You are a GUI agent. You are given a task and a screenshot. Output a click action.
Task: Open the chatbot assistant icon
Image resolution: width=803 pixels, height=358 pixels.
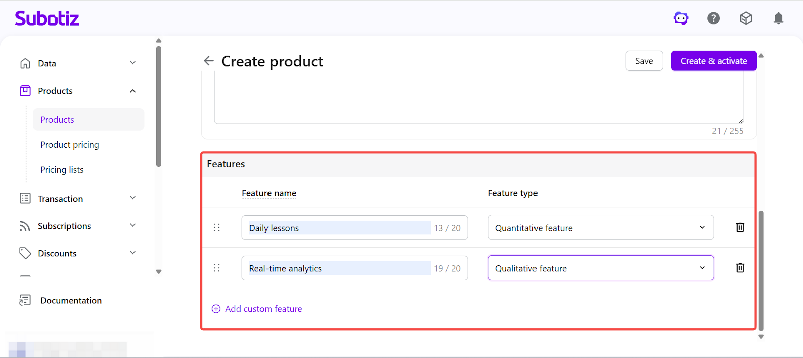681,19
